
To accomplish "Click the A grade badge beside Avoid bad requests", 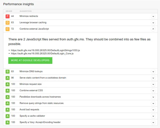I will click(7, 110).
